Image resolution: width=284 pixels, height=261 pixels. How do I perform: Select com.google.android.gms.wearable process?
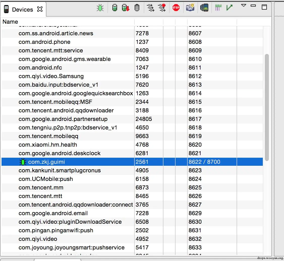pyautogui.click(x=132, y=59)
